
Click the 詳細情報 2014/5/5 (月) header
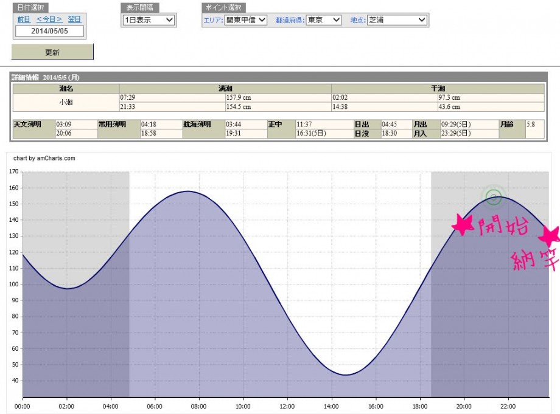click(46, 77)
